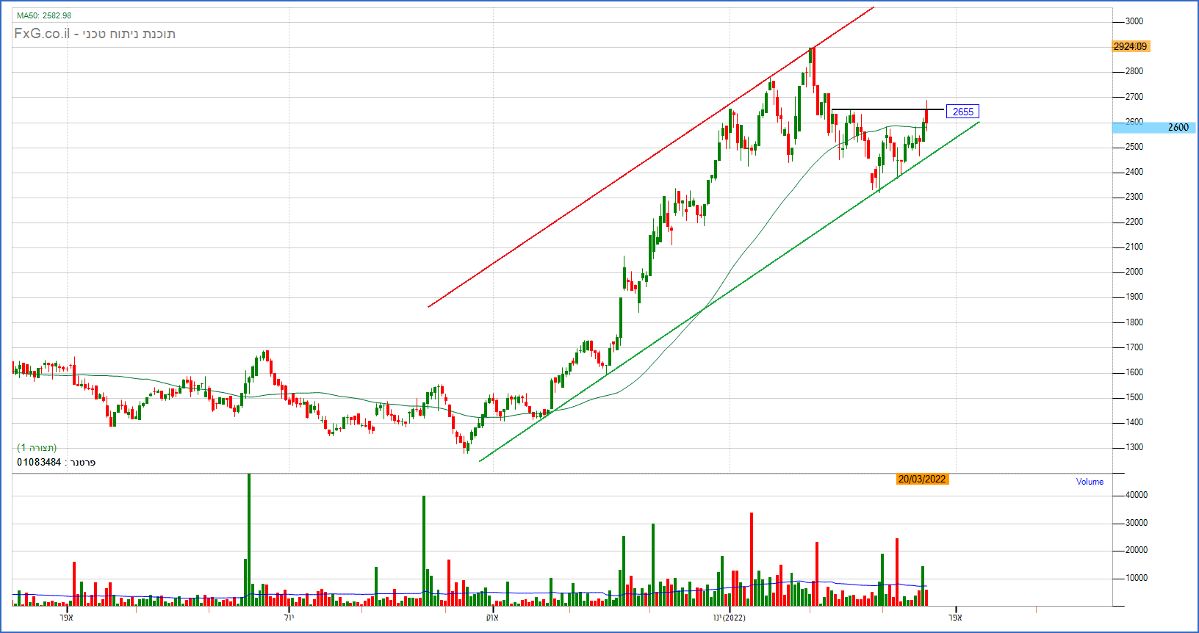Click the 2200 price axis label

pyautogui.click(x=1134, y=222)
